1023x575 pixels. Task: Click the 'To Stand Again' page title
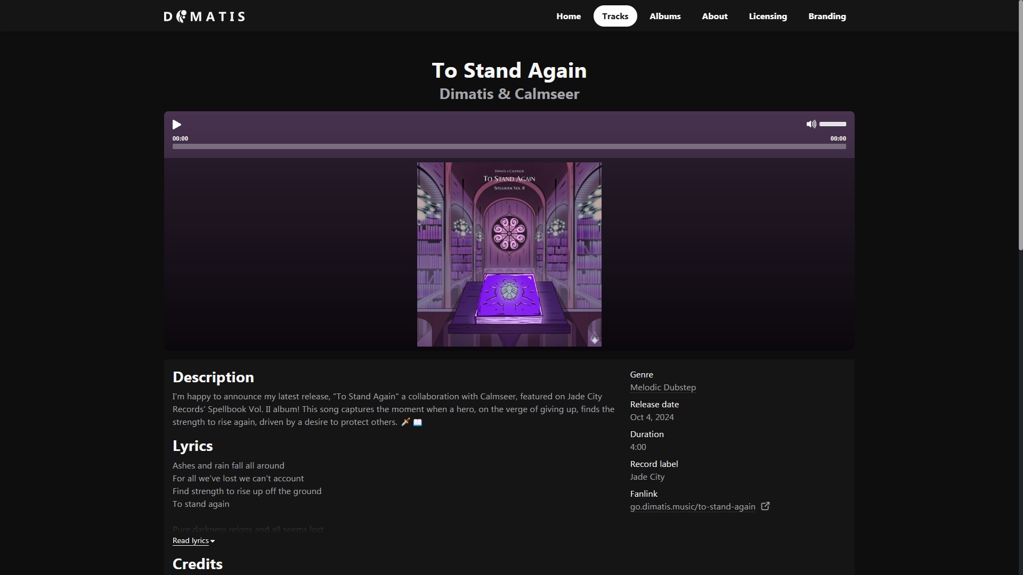click(x=509, y=70)
